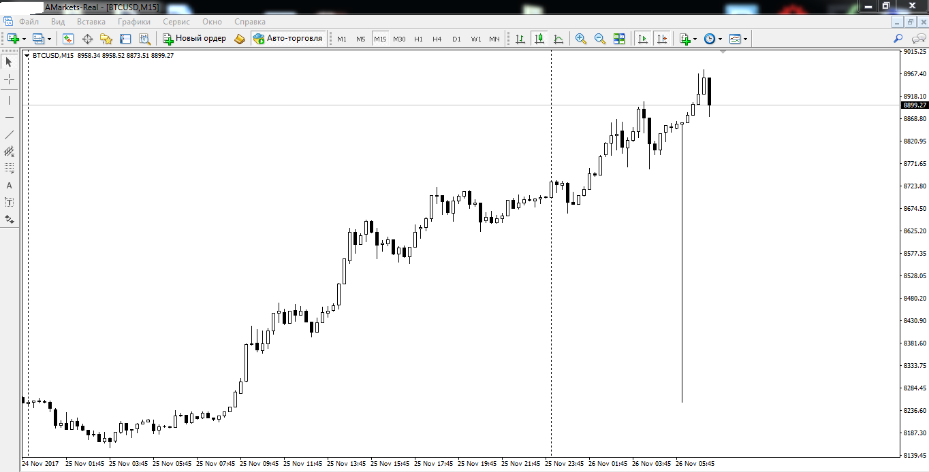Switch to the MN timeframe
The width and height of the screenshot is (929, 472).
click(x=494, y=39)
